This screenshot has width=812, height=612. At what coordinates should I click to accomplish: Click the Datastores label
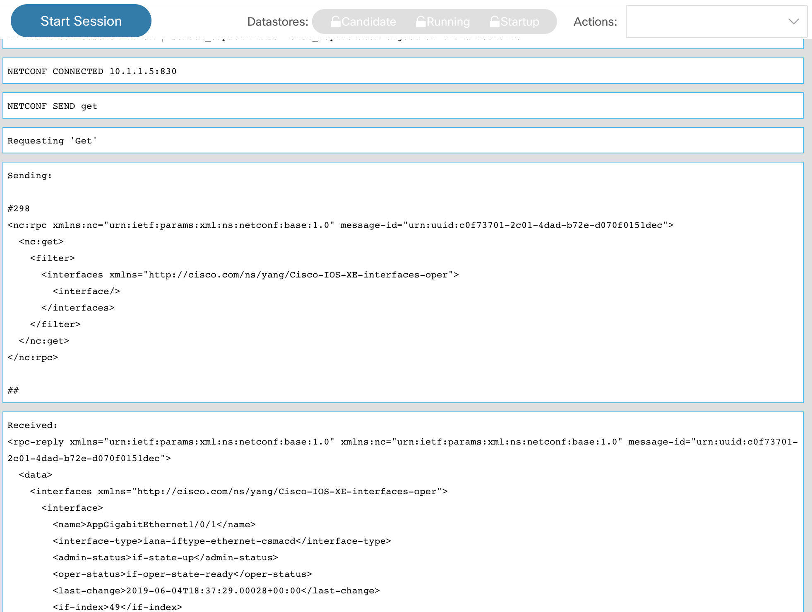[x=278, y=22]
